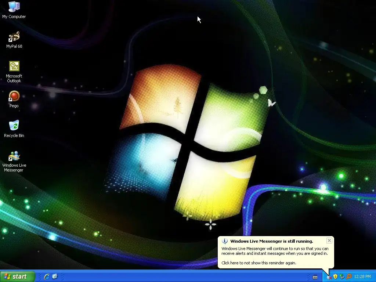Open the on-screen keyboard taskbar icon
The width and height of the screenshot is (376, 282).
point(315,277)
